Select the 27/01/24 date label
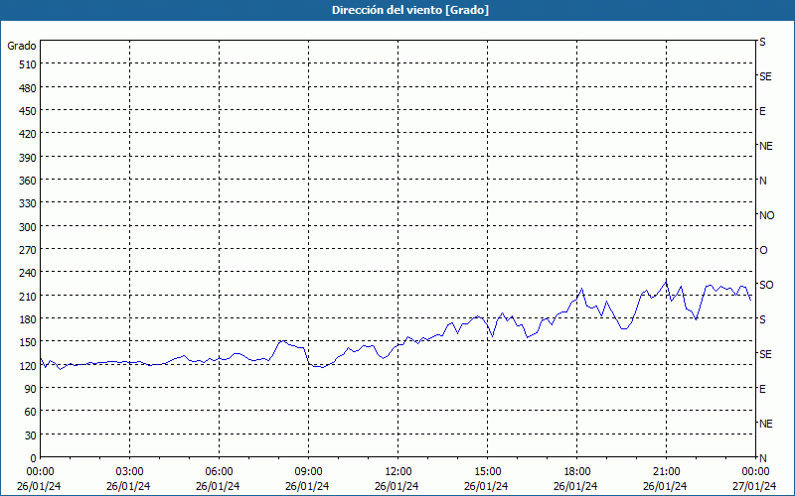Viewport: 795px width, 496px height. (x=755, y=486)
